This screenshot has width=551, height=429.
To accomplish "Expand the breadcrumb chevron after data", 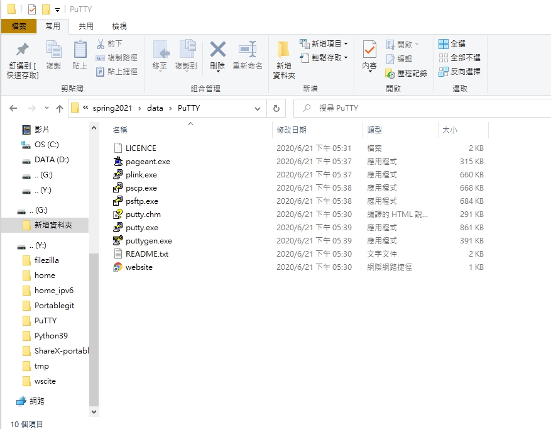I will click(x=170, y=108).
